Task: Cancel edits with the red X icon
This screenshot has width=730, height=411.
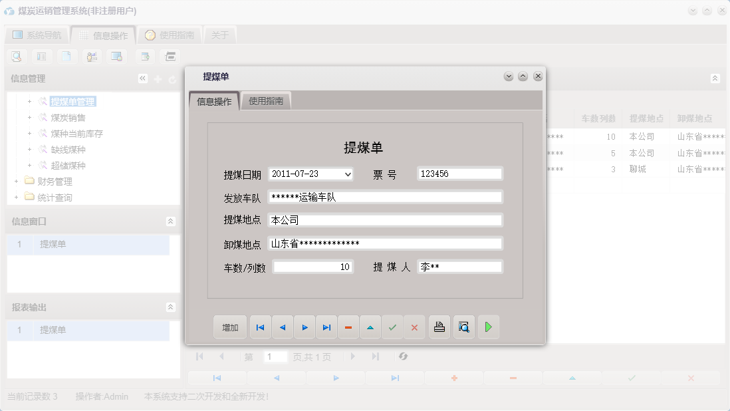Action: click(x=414, y=327)
